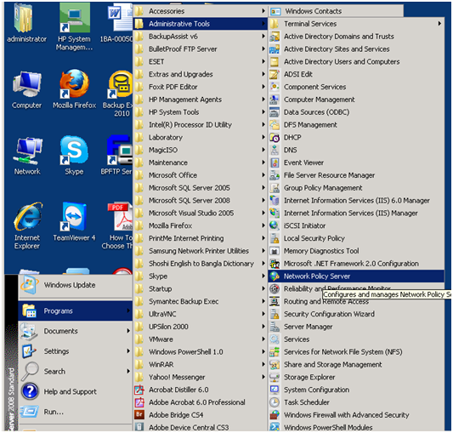This screenshot has width=453, height=433.
Task: Open the Programs menu item
Action: pyautogui.click(x=76, y=311)
